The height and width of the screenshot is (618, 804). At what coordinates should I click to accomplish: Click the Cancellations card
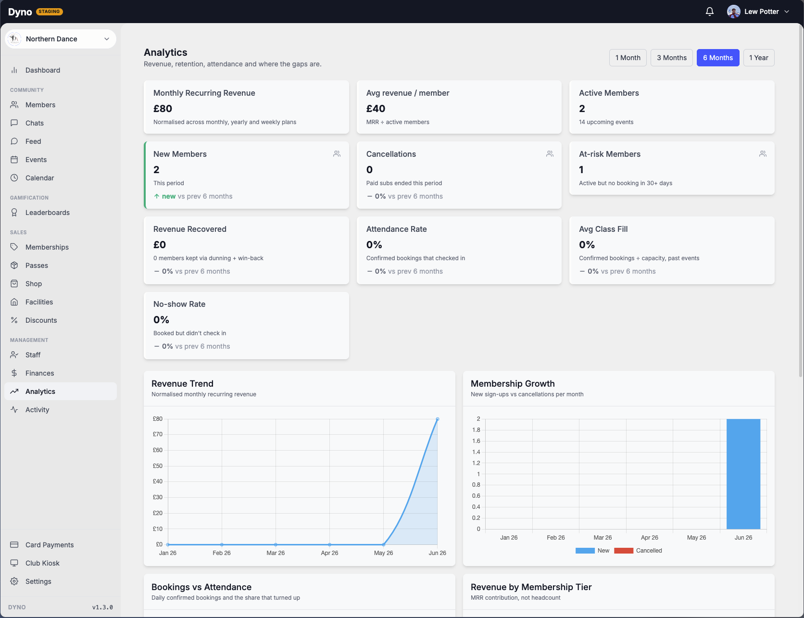459,175
